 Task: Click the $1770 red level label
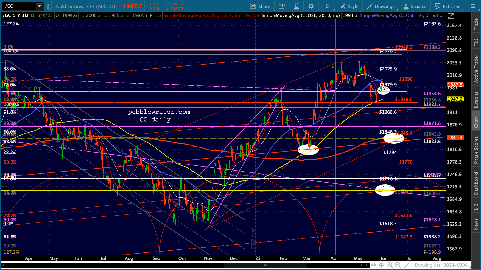tap(406, 162)
